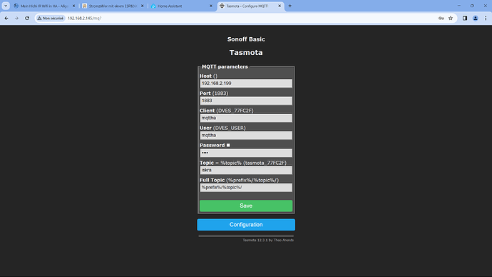Restore the browser window size
The image size is (492, 277).
point(472,6)
